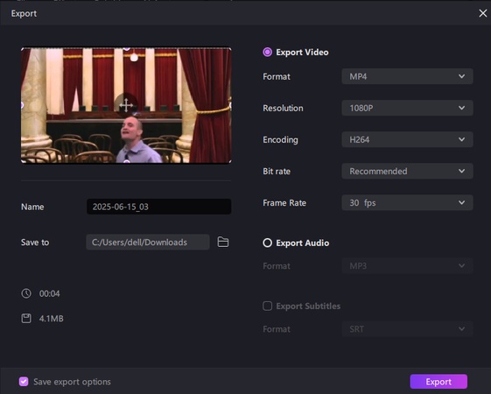Click the Encoding label

[x=280, y=140]
